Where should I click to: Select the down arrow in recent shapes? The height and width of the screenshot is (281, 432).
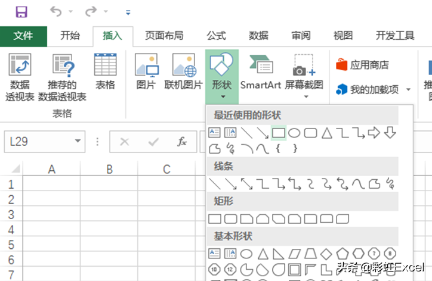(390, 133)
